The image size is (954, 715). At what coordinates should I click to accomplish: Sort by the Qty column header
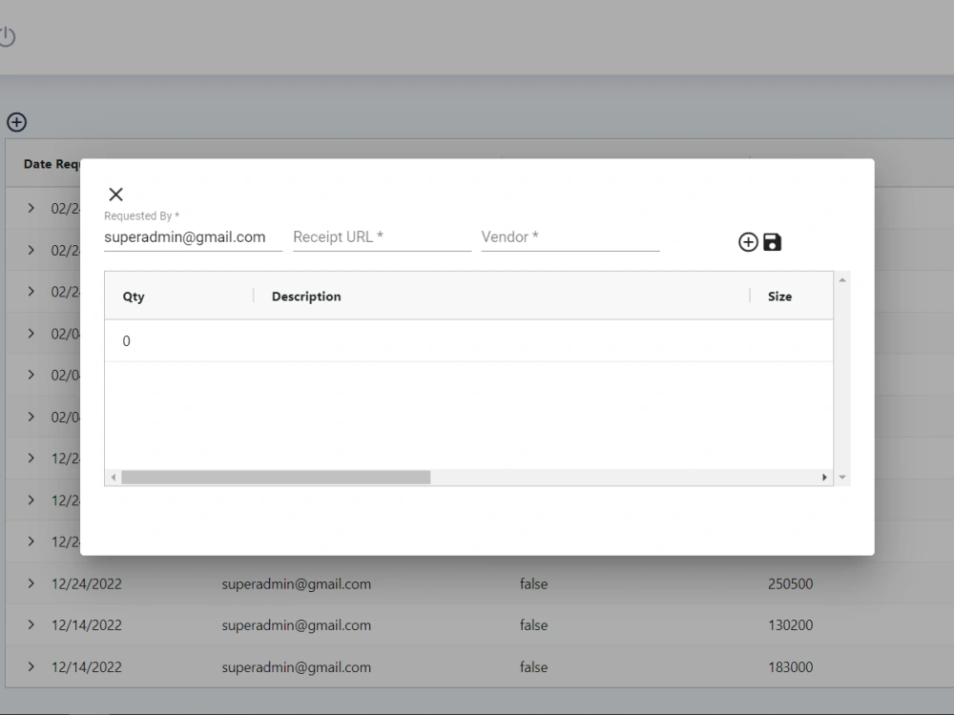point(134,296)
